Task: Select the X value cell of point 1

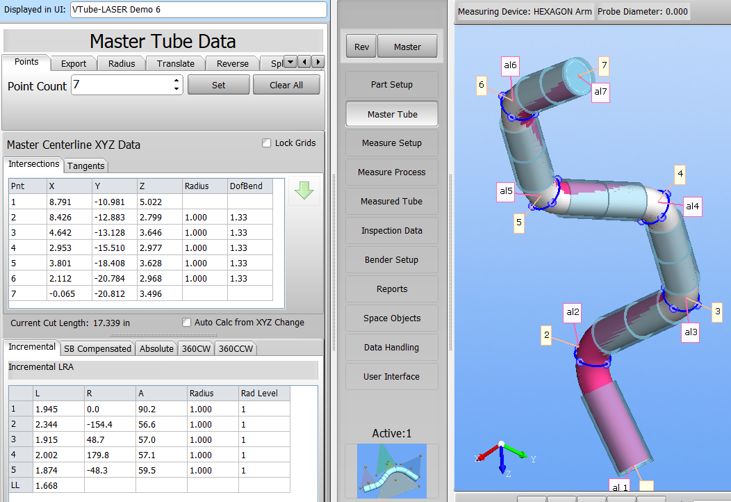Action: [69, 202]
